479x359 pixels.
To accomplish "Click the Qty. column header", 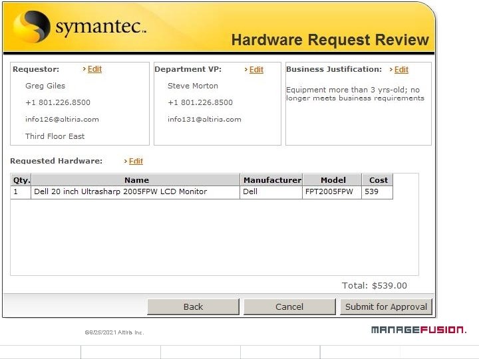I will tap(21, 180).
